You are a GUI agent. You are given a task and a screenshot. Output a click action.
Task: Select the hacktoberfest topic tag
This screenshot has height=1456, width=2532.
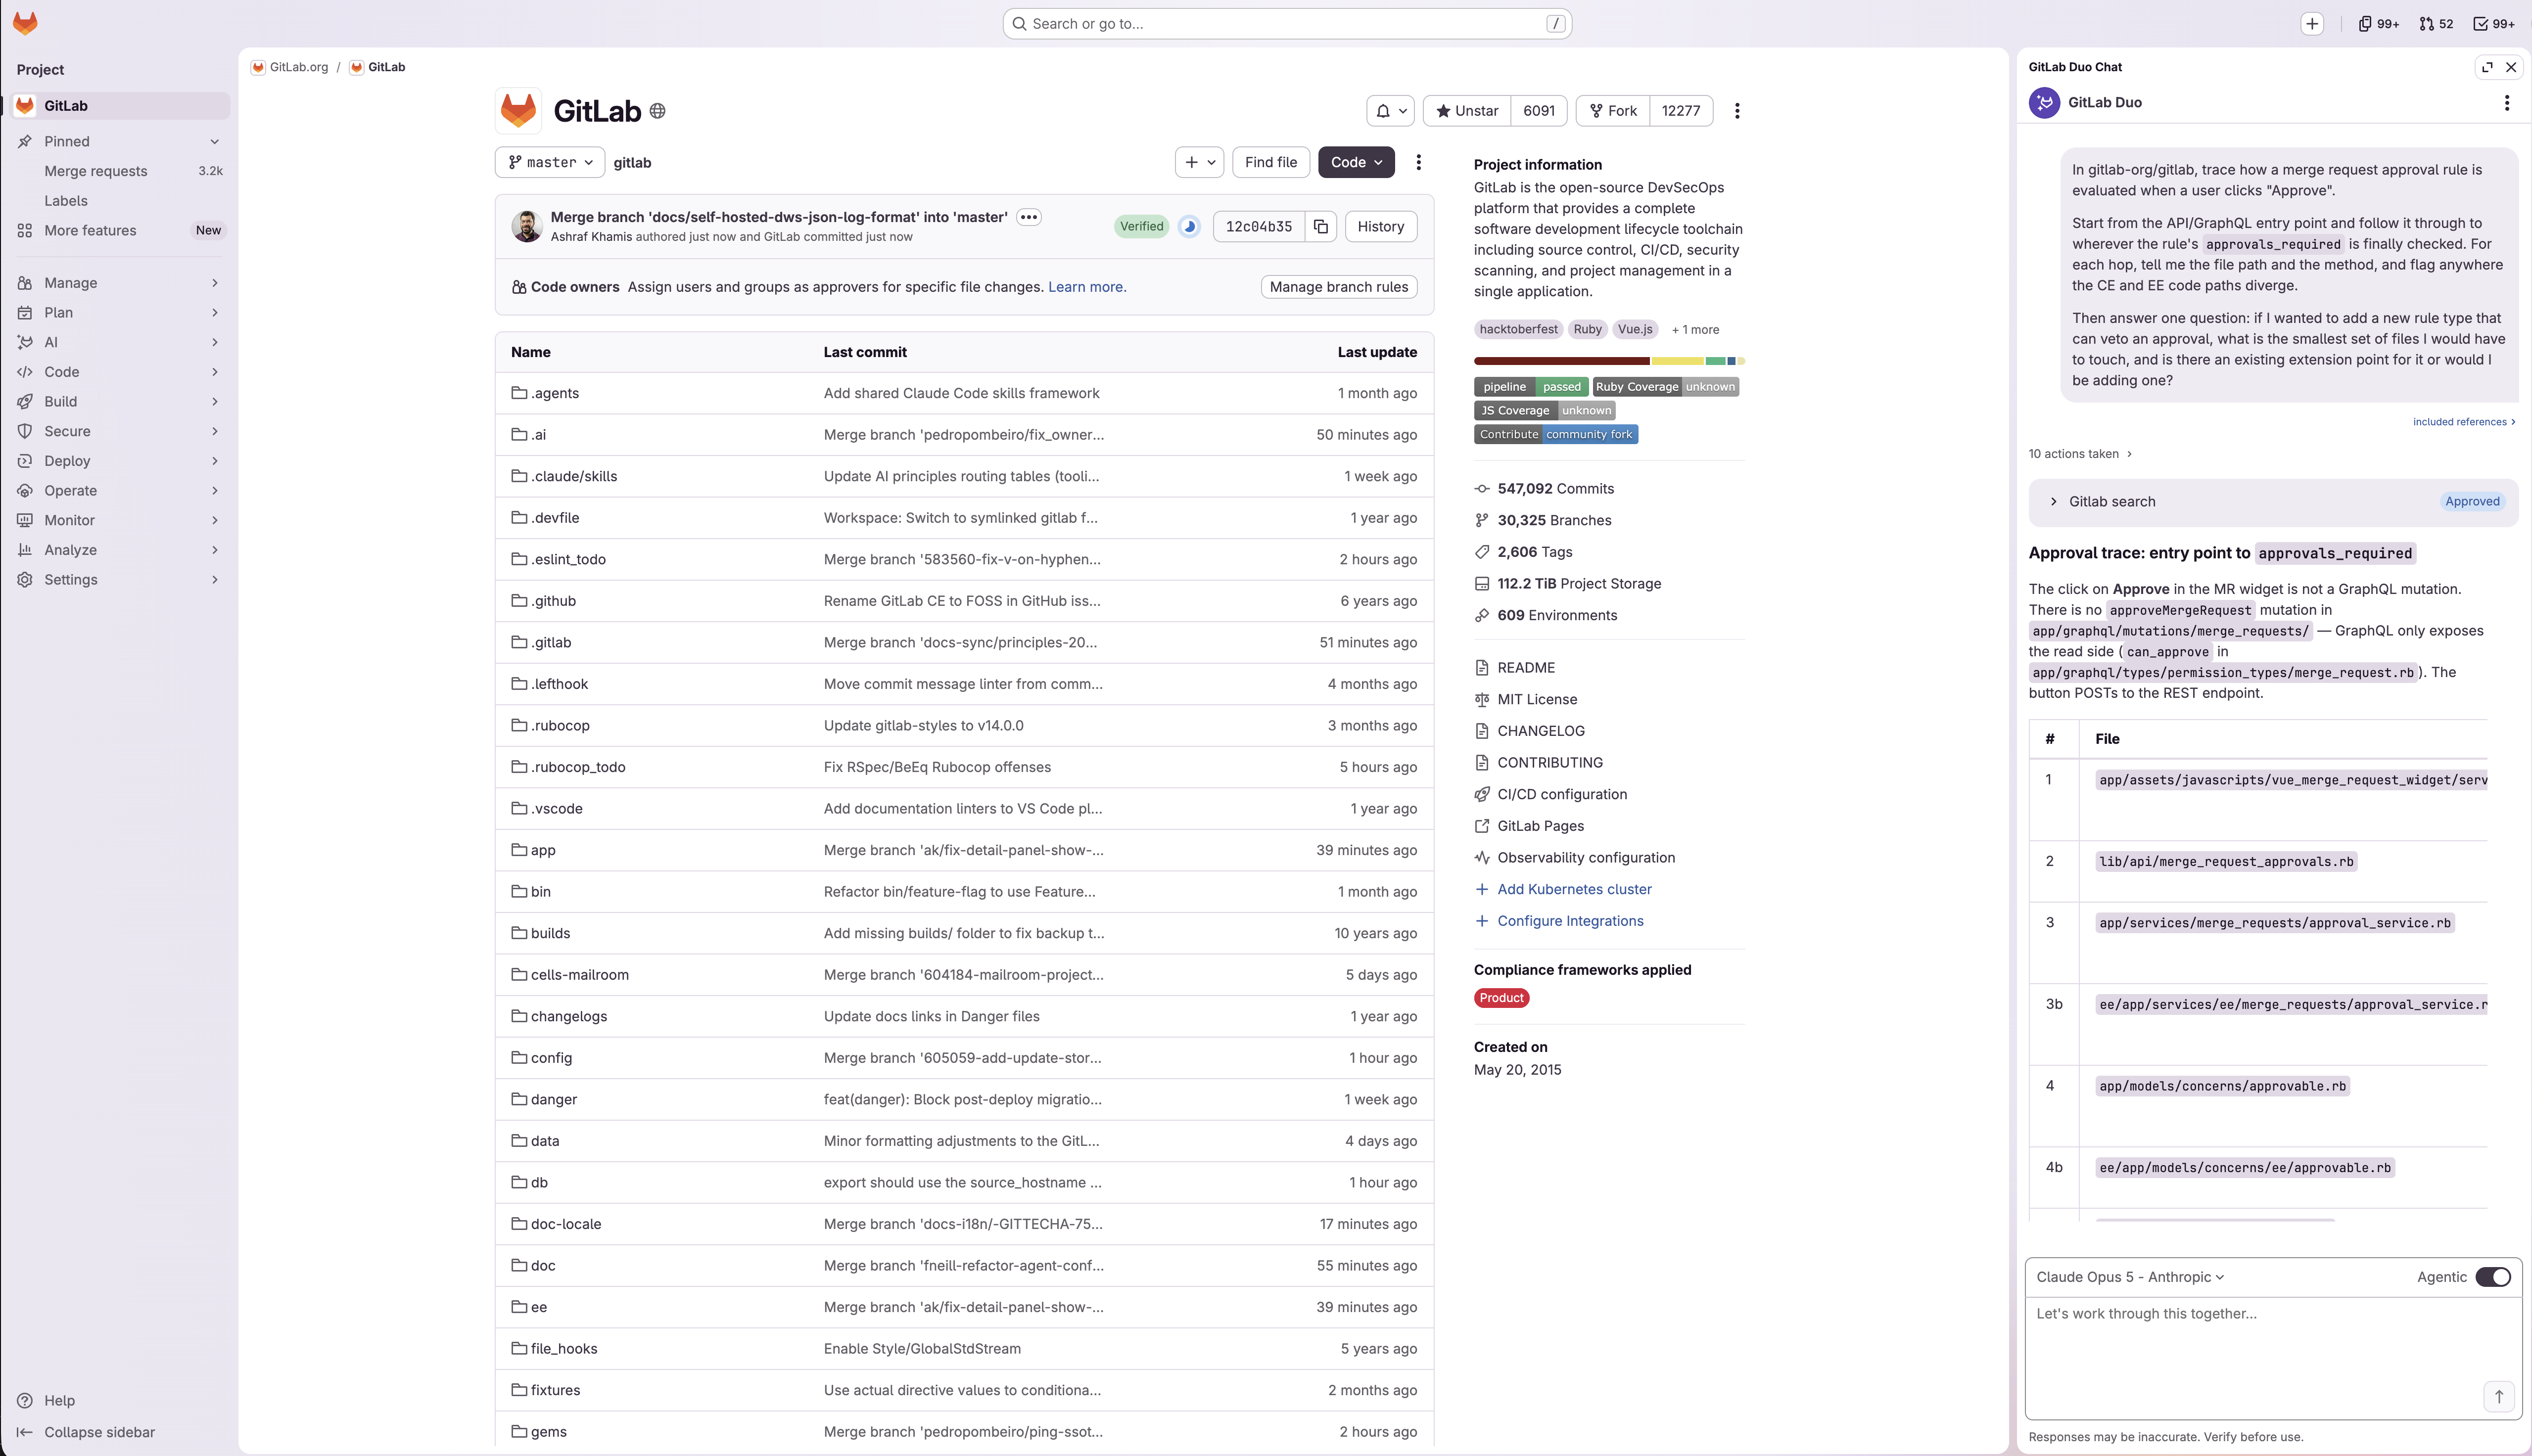click(1518, 330)
